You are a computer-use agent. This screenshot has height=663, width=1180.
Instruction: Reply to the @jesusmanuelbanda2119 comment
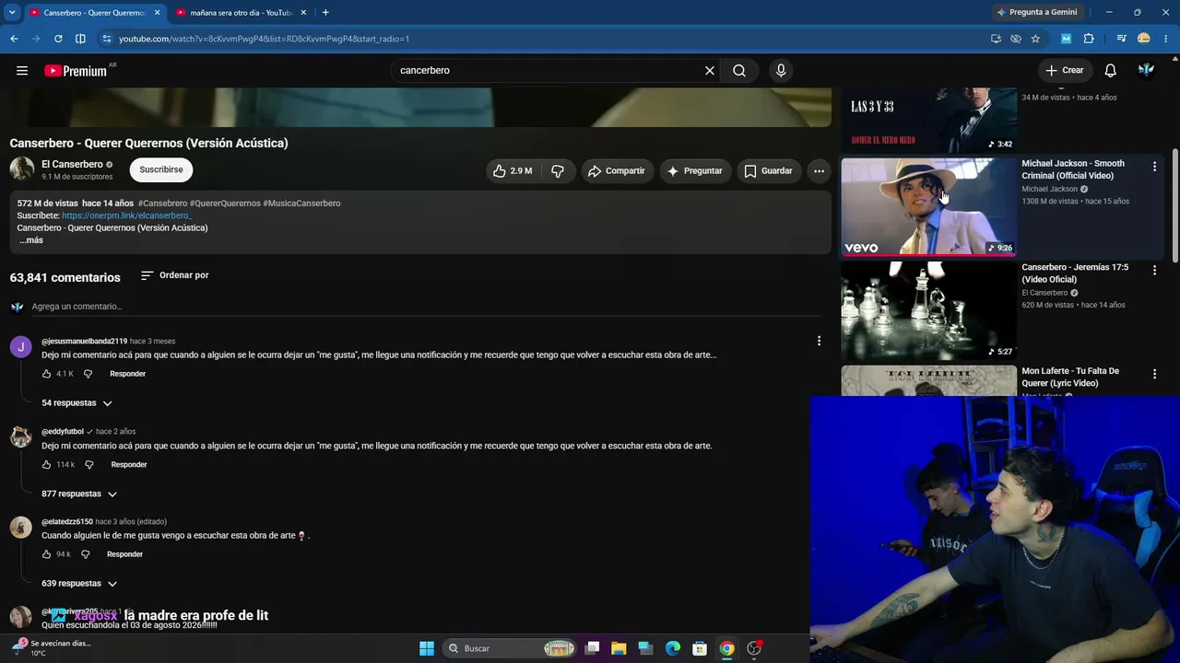128,374
